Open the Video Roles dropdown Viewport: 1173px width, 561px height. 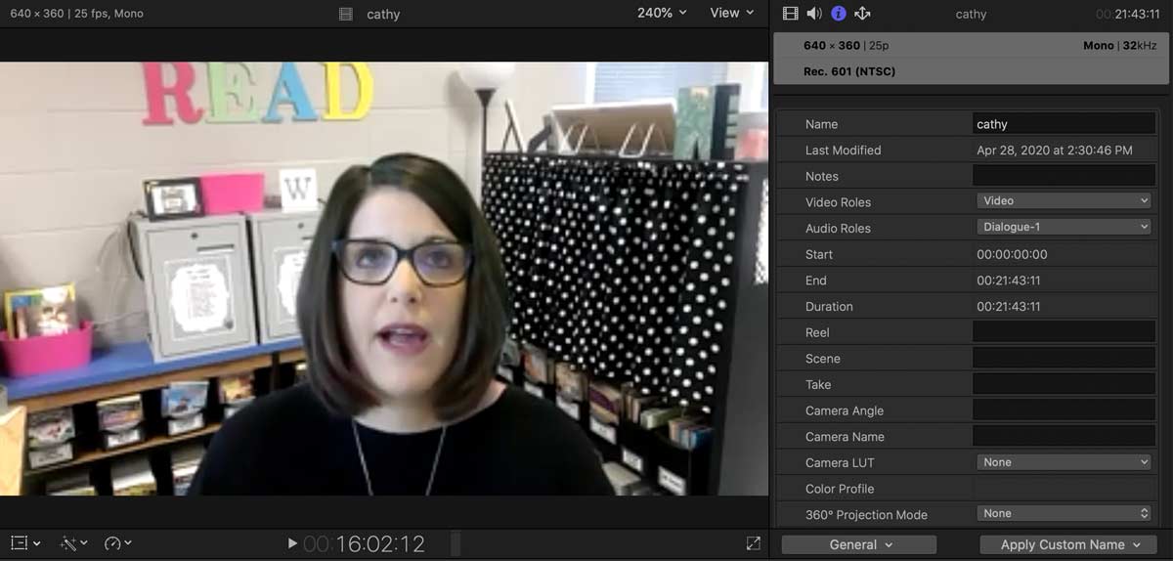1064,201
